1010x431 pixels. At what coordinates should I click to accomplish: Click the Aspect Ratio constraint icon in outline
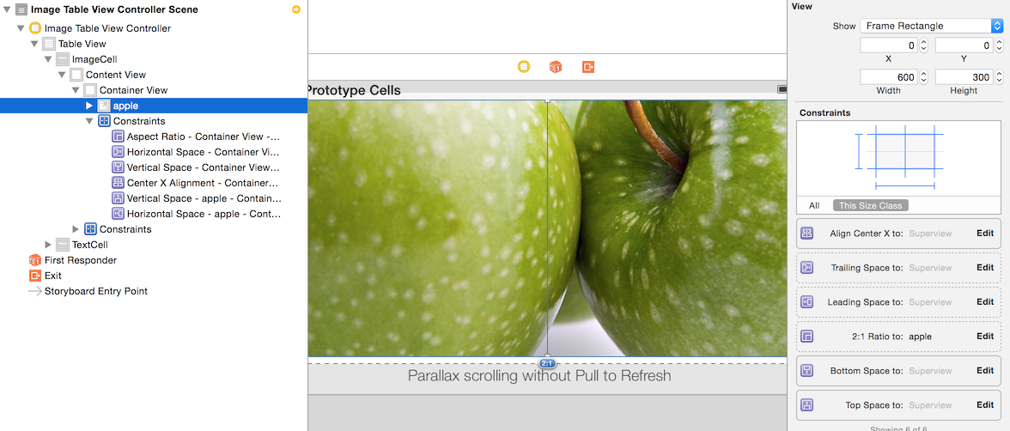pos(118,137)
